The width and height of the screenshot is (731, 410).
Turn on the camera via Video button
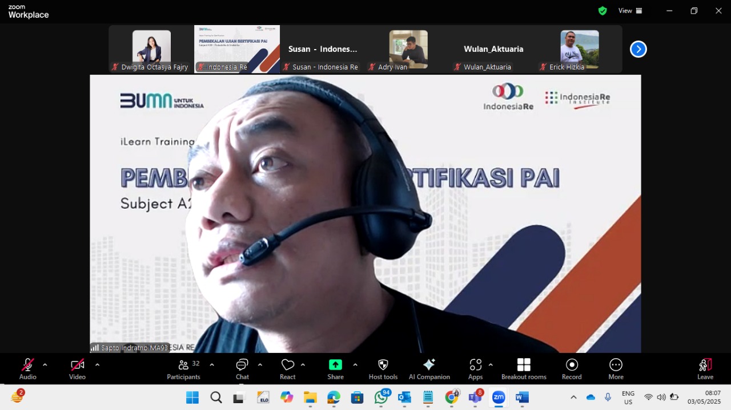77,369
